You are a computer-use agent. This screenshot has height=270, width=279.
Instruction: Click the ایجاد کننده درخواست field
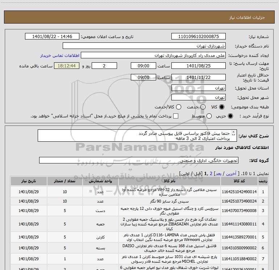[153, 55]
